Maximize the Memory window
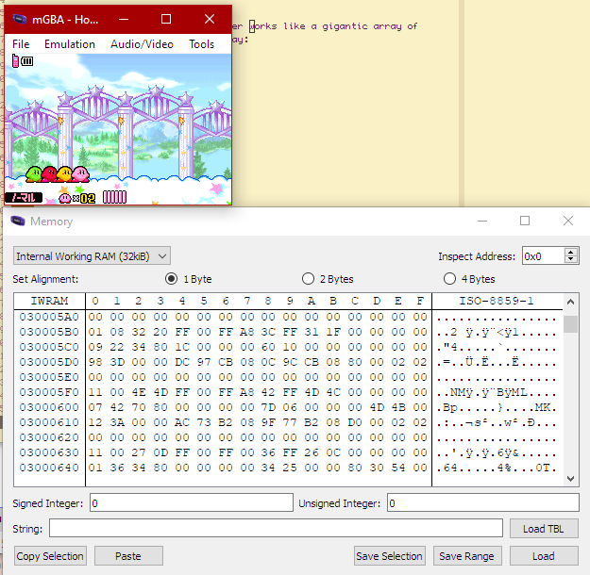Screen dimensions: 590x575 525,222
